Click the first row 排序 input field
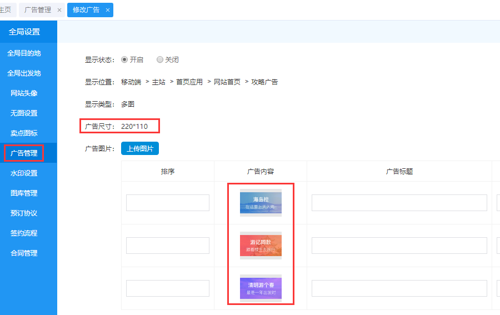The height and width of the screenshot is (315, 500). tap(168, 203)
